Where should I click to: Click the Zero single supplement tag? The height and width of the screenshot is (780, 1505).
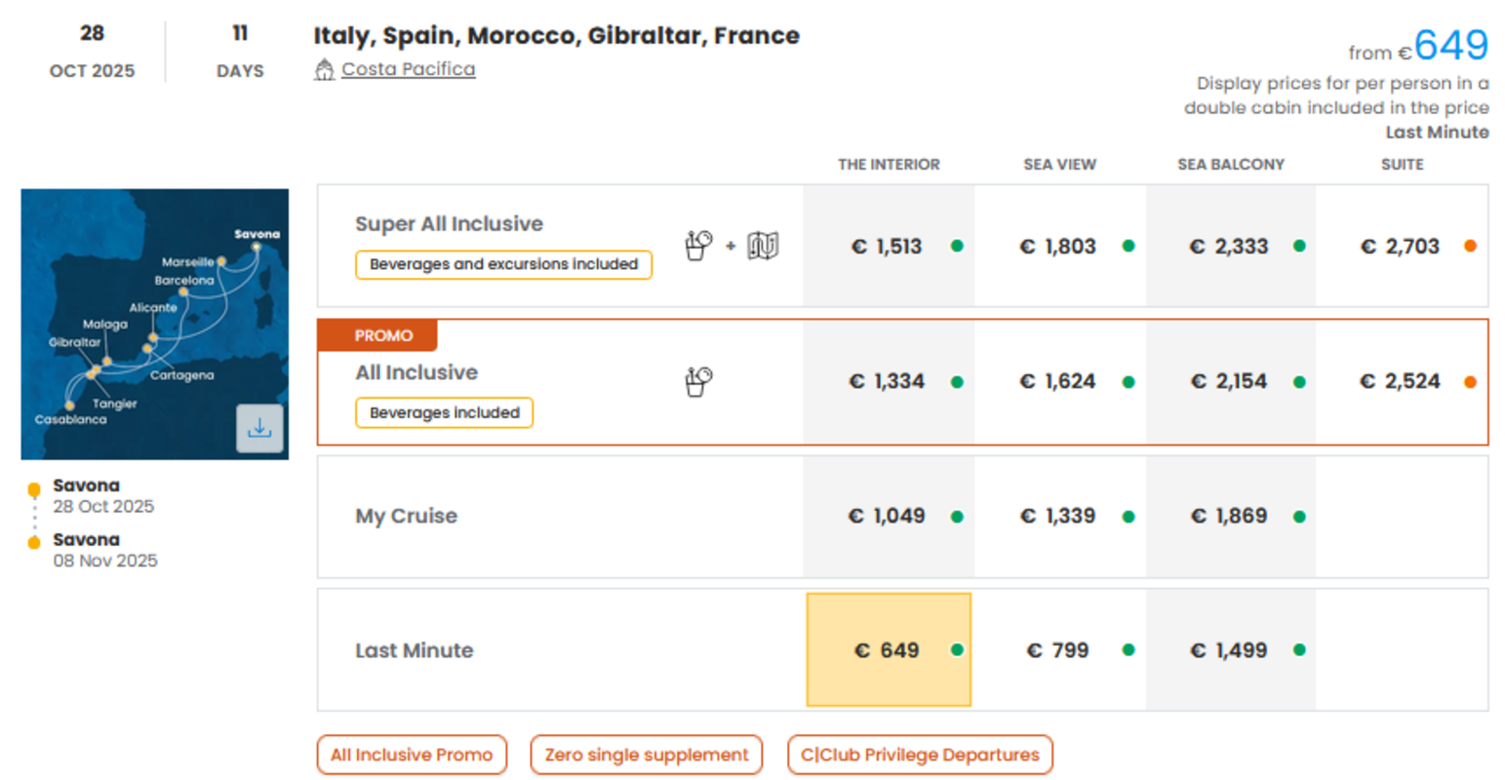[646, 755]
